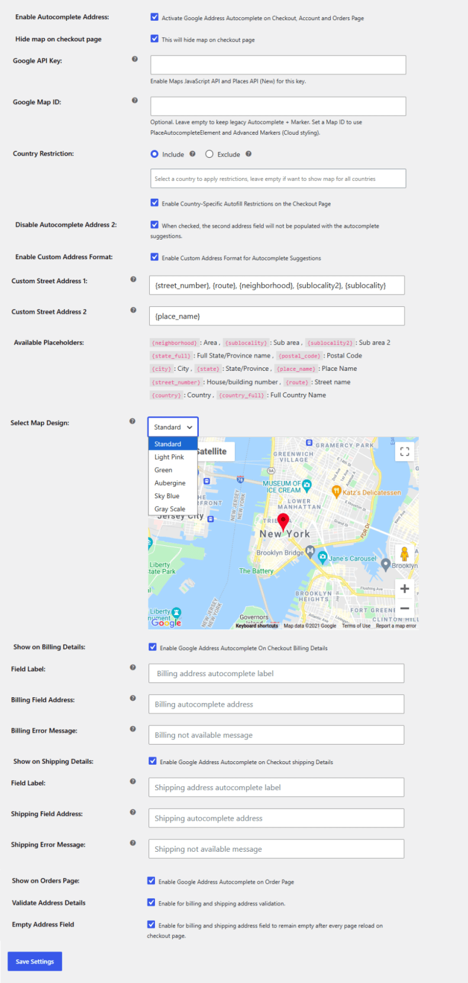Click Billing not available message field
This screenshot has height=983, width=468.
[x=276, y=735]
